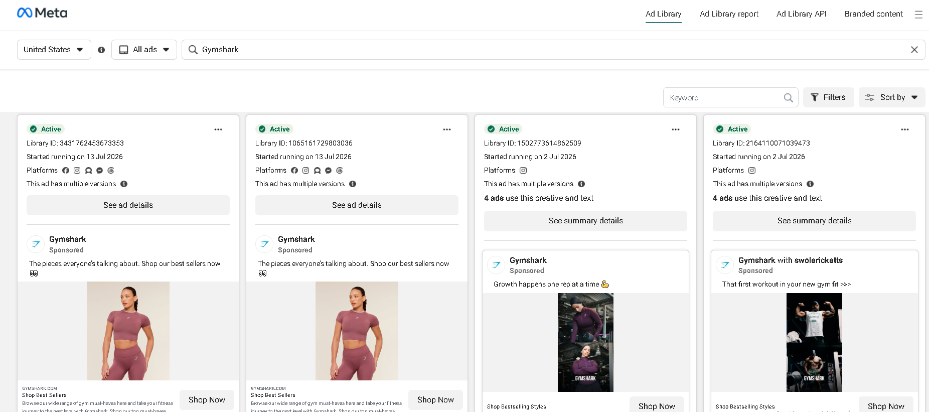Click Shop Now on ad 1065161729803036
929x412 pixels.
[x=435, y=400]
